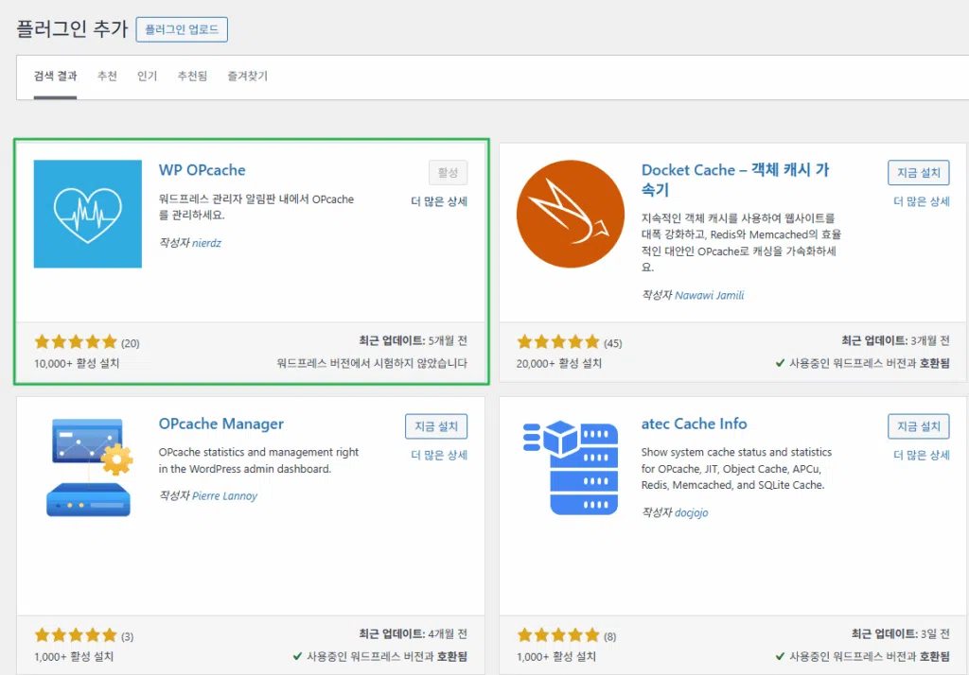Open the atec Cache Info plugin title
This screenshot has width=969, height=675.
(694, 424)
